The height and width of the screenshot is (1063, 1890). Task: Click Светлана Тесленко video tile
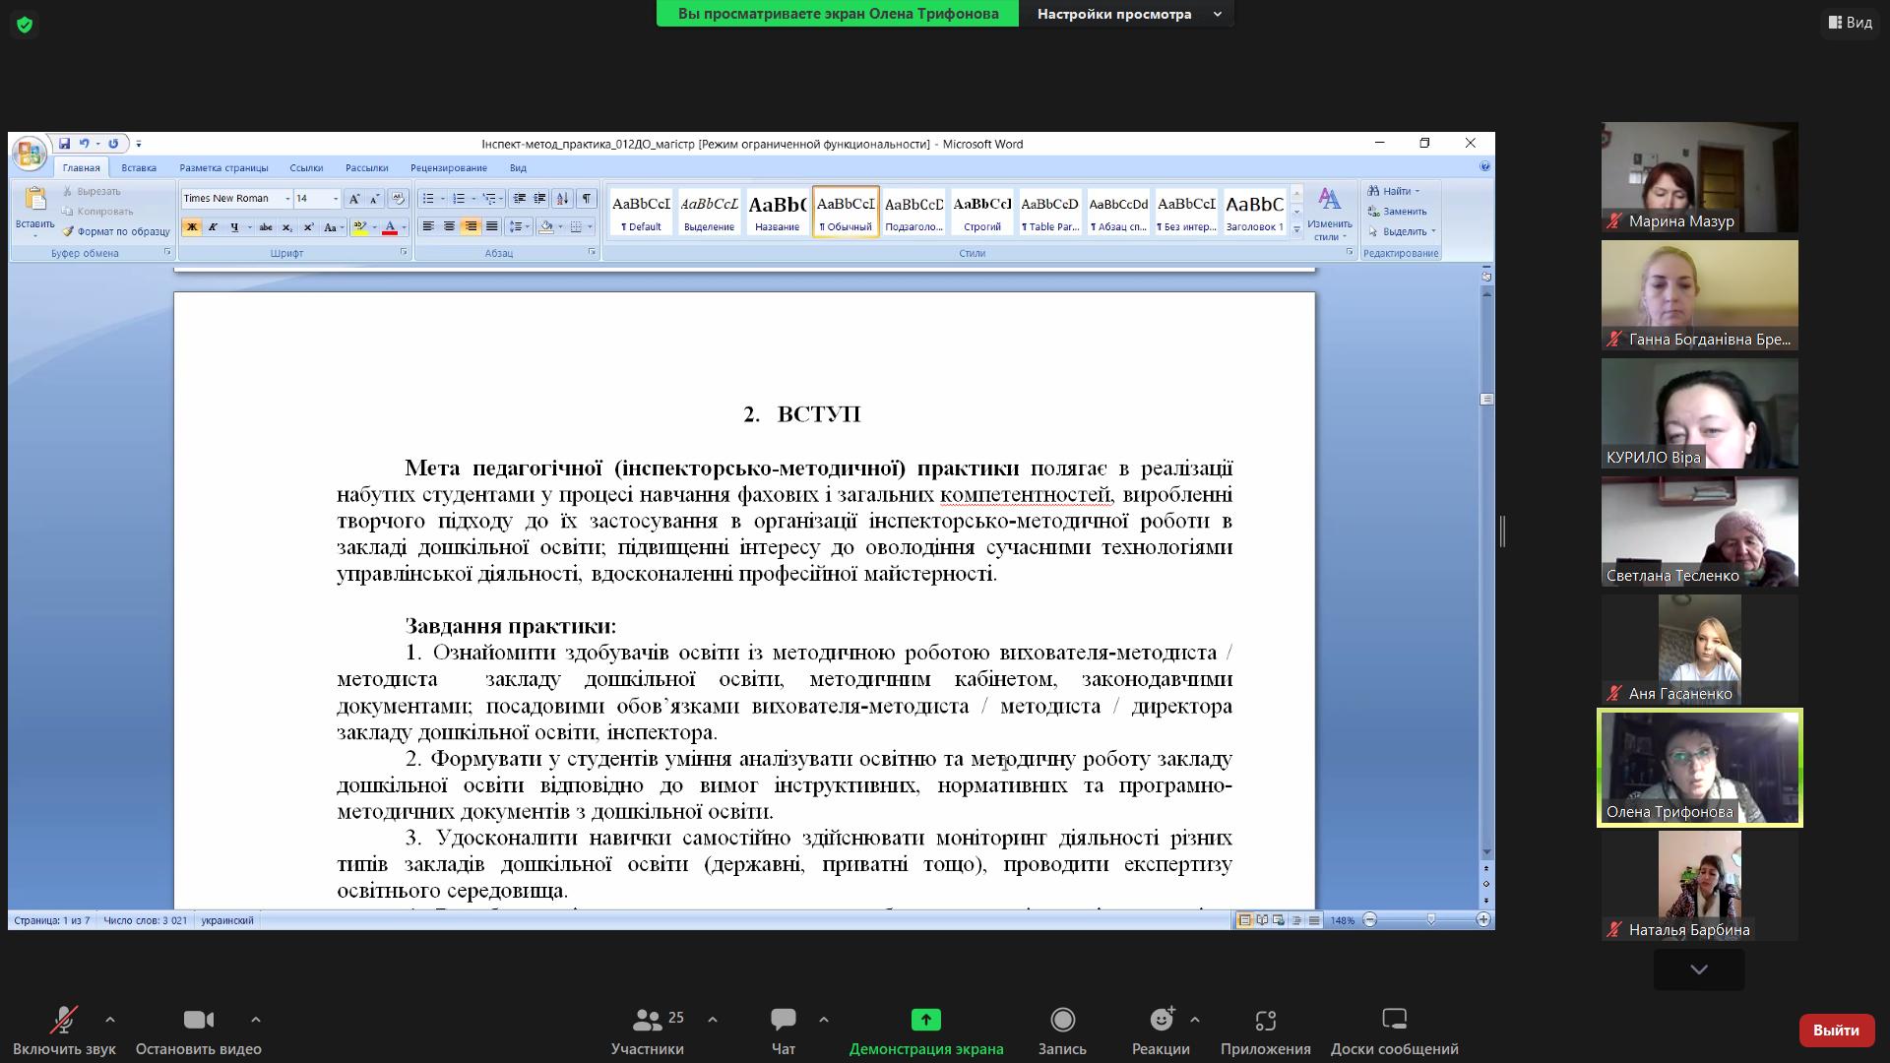point(1699,531)
